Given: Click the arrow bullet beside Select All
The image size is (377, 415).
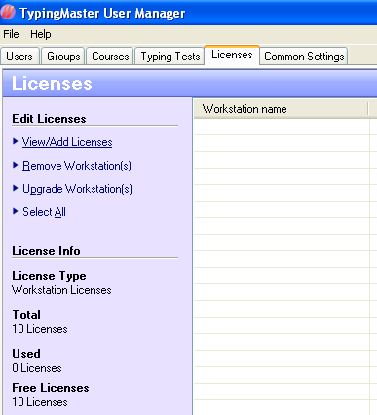Looking at the screenshot, I should click(x=15, y=211).
